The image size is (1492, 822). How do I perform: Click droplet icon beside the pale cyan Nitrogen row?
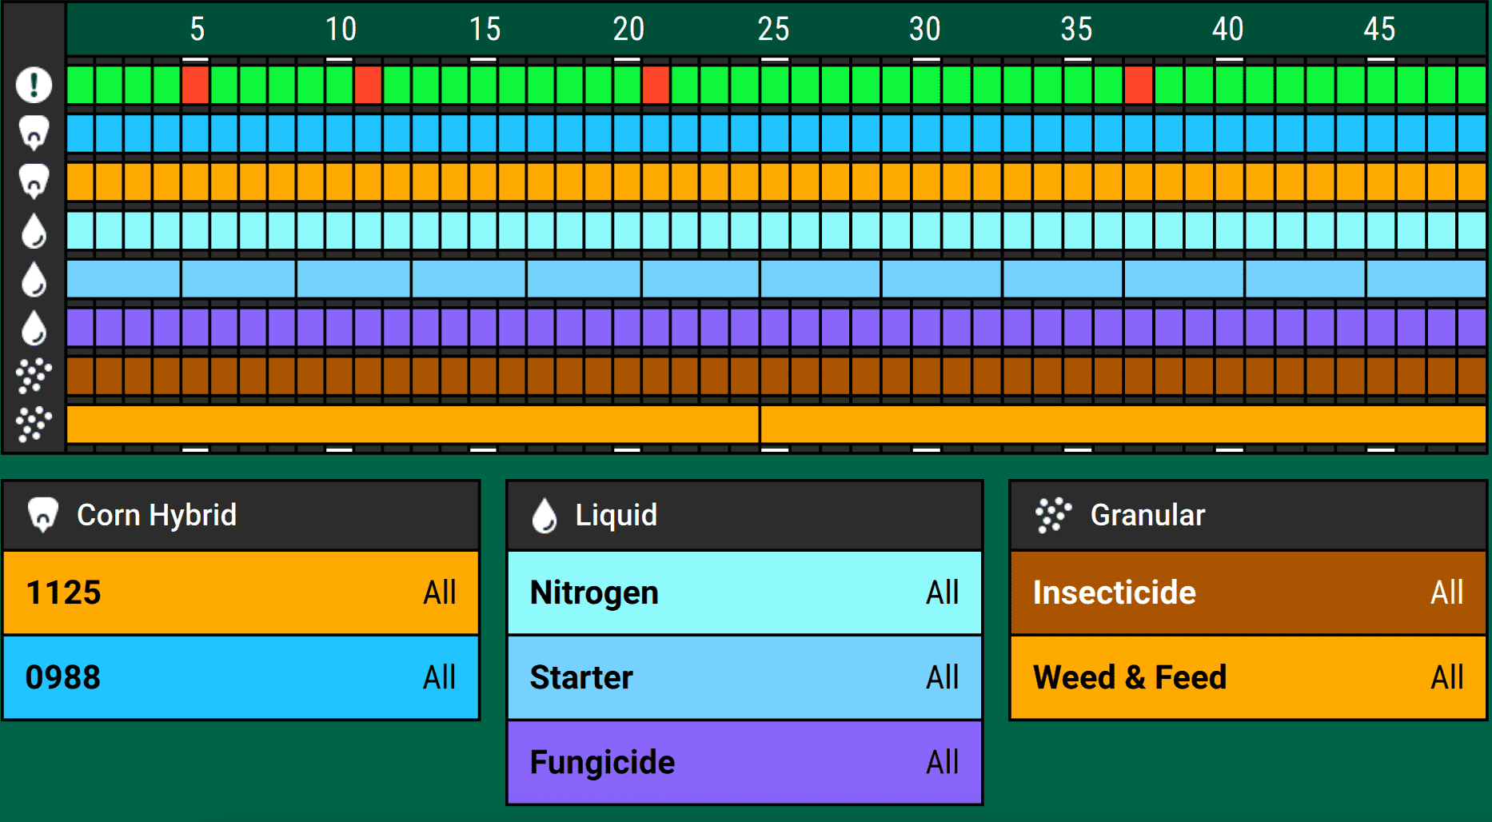(x=34, y=231)
